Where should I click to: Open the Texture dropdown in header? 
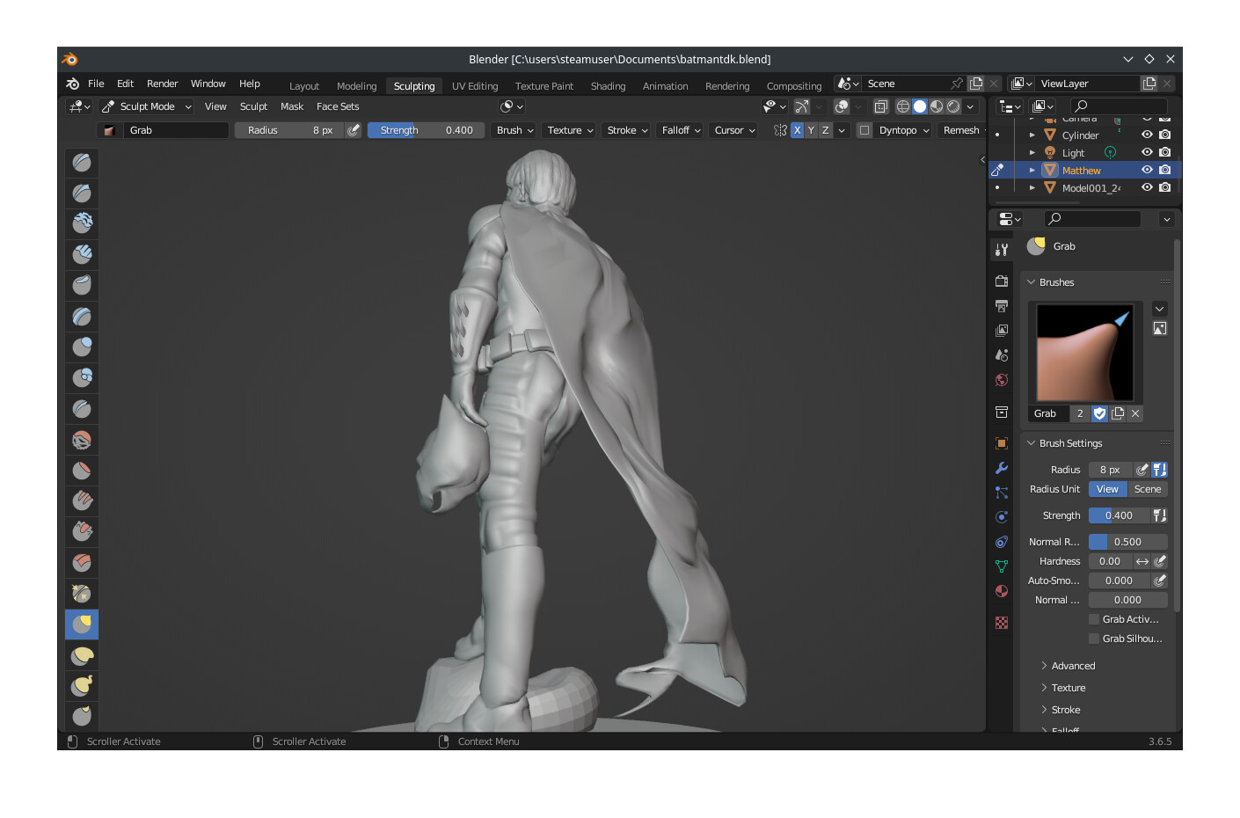point(570,130)
